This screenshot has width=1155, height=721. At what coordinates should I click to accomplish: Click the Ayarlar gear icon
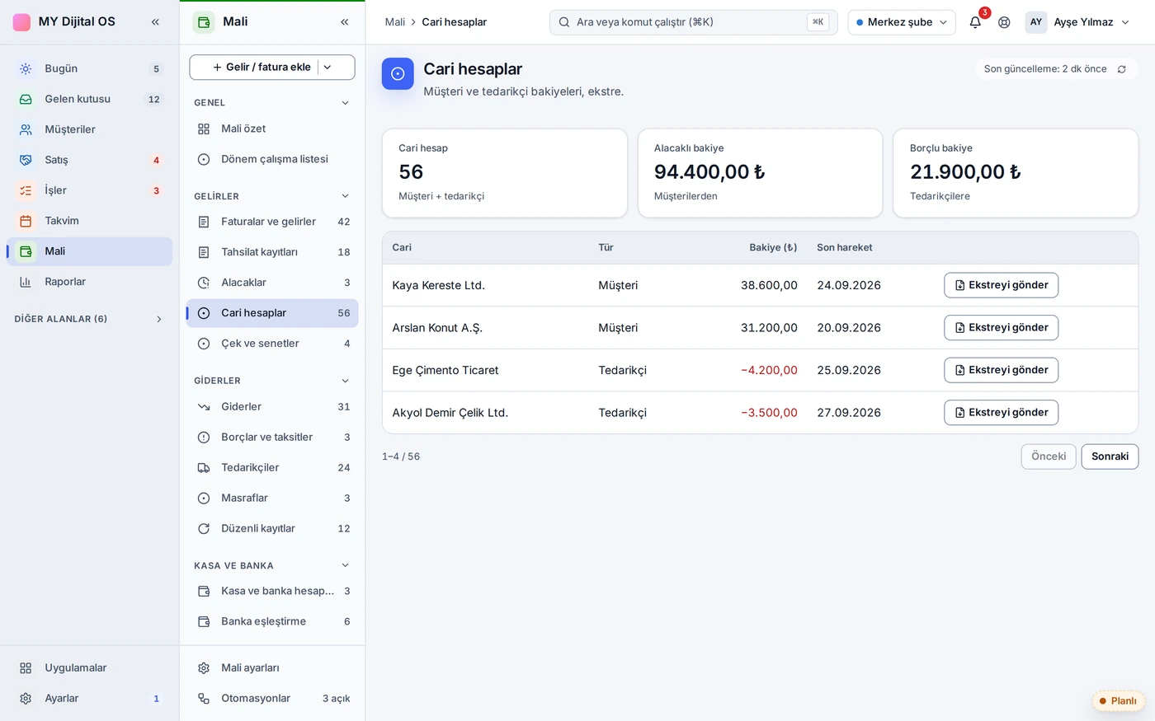(26, 699)
